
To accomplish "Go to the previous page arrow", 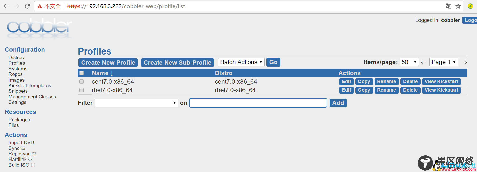I will [423, 62].
